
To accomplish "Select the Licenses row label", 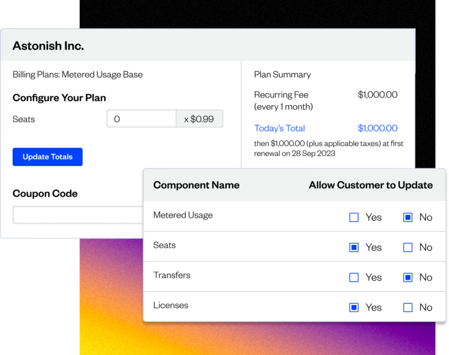I will (x=171, y=305).
